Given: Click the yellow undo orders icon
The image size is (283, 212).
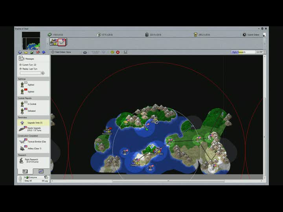Looking at the screenshot, I should pos(112,52).
